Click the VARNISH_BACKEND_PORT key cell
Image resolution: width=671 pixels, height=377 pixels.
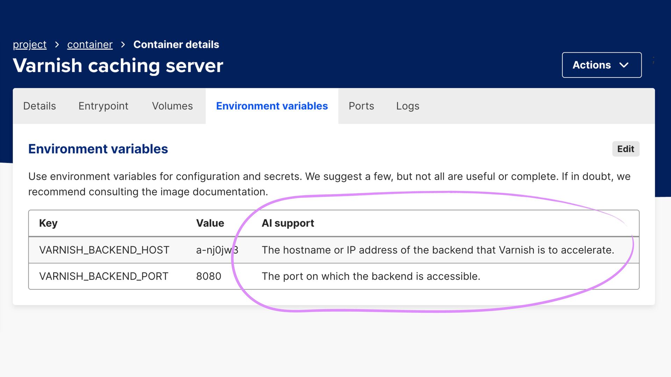click(x=104, y=276)
